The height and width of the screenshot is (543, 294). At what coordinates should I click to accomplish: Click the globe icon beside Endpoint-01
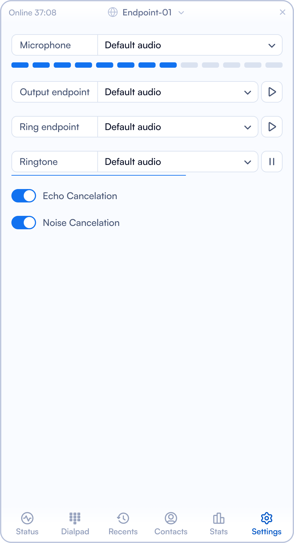pos(113,12)
